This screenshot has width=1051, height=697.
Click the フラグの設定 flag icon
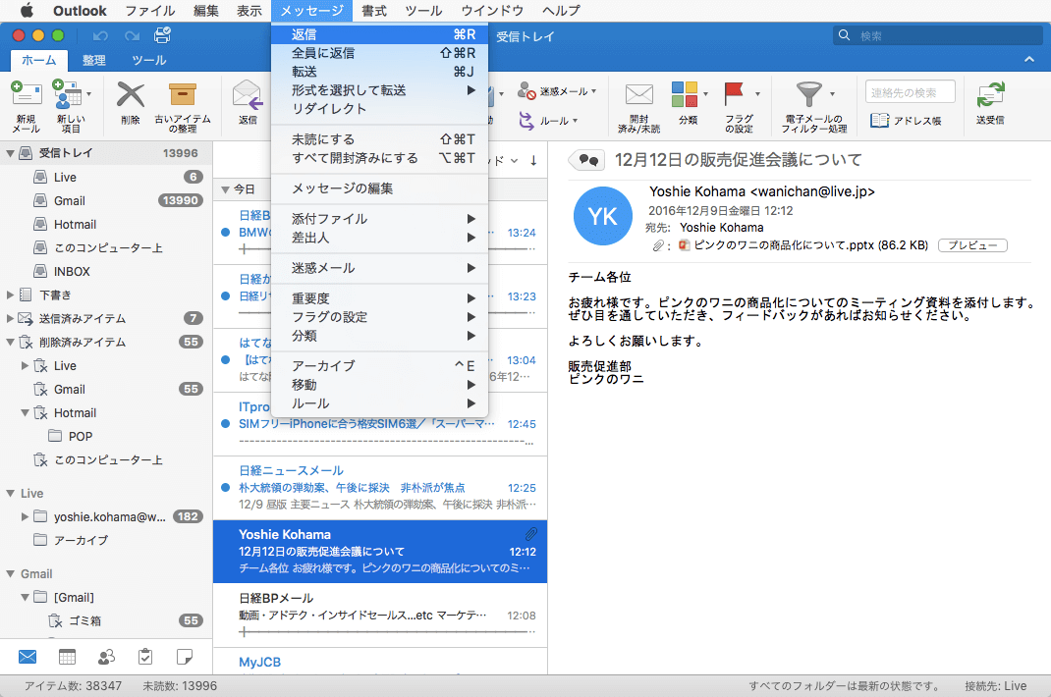(x=734, y=94)
